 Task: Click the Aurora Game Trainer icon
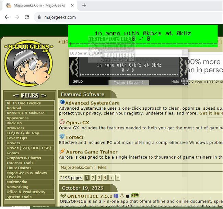pyautogui.click(x=62, y=151)
